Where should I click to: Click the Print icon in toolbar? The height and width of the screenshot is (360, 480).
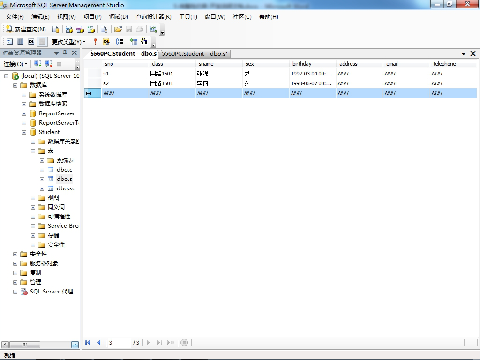pos(140,29)
